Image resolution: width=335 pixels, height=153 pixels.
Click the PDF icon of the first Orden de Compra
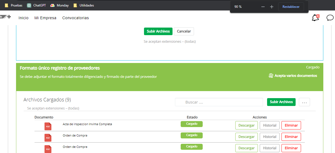point(48,138)
